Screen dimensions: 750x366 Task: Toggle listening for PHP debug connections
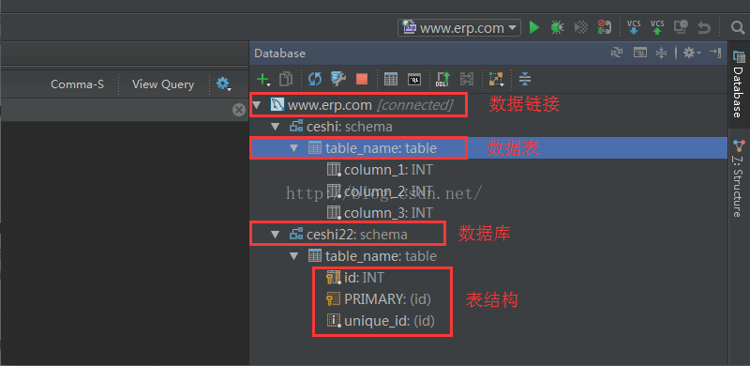pyautogui.click(x=604, y=27)
